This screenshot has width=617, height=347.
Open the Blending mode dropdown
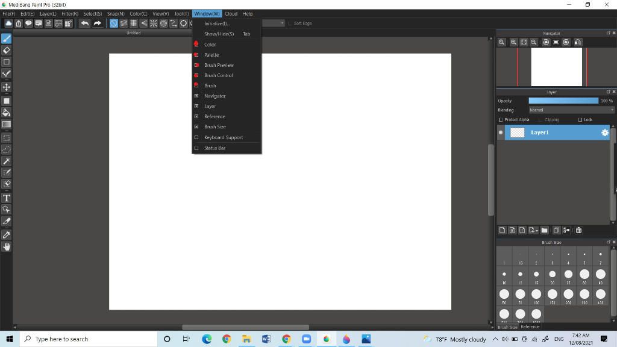point(571,110)
